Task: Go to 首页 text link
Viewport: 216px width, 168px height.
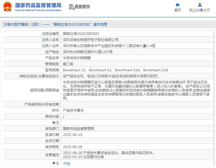Action: [x=178, y=10]
